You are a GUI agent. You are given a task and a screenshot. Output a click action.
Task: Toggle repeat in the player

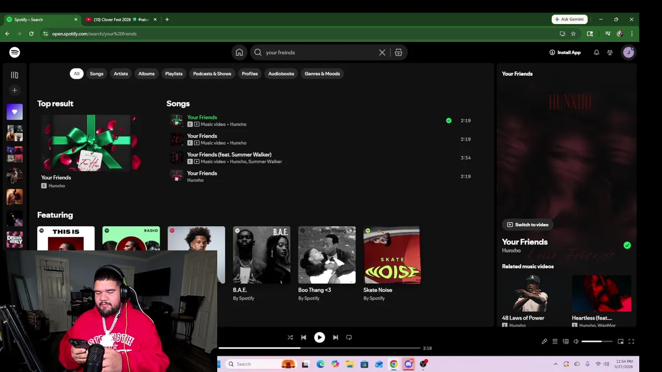[349, 337]
